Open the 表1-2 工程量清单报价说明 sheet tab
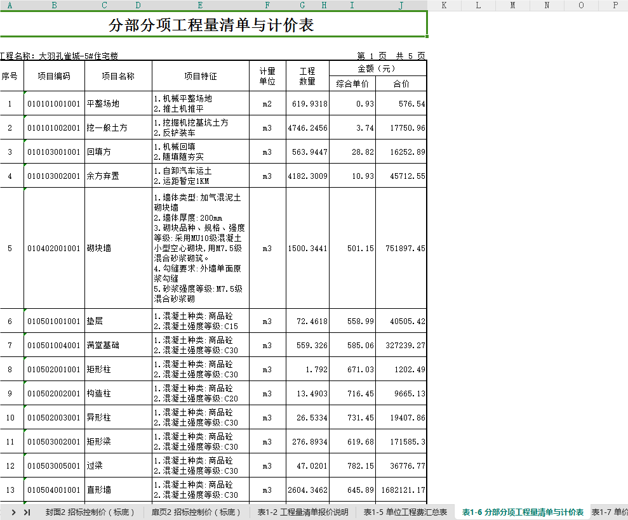The height and width of the screenshot is (520, 628). [x=303, y=512]
